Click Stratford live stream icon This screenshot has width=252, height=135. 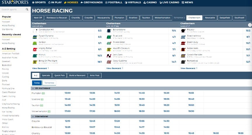[x=42, y=99]
